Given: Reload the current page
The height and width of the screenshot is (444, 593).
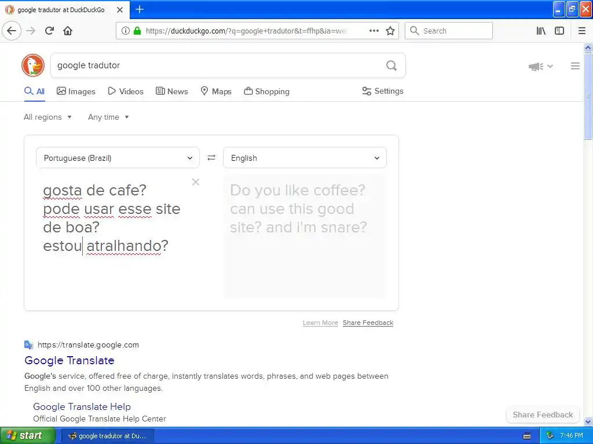Looking at the screenshot, I should [x=50, y=31].
